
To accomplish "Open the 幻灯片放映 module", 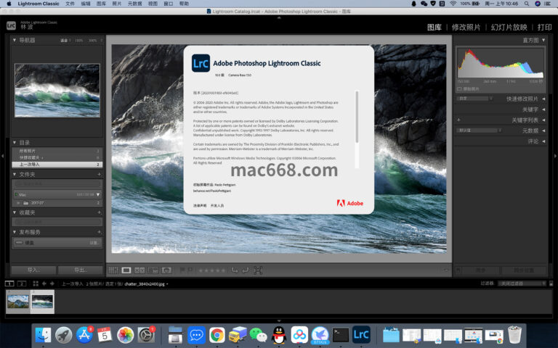I will coord(509,28).
